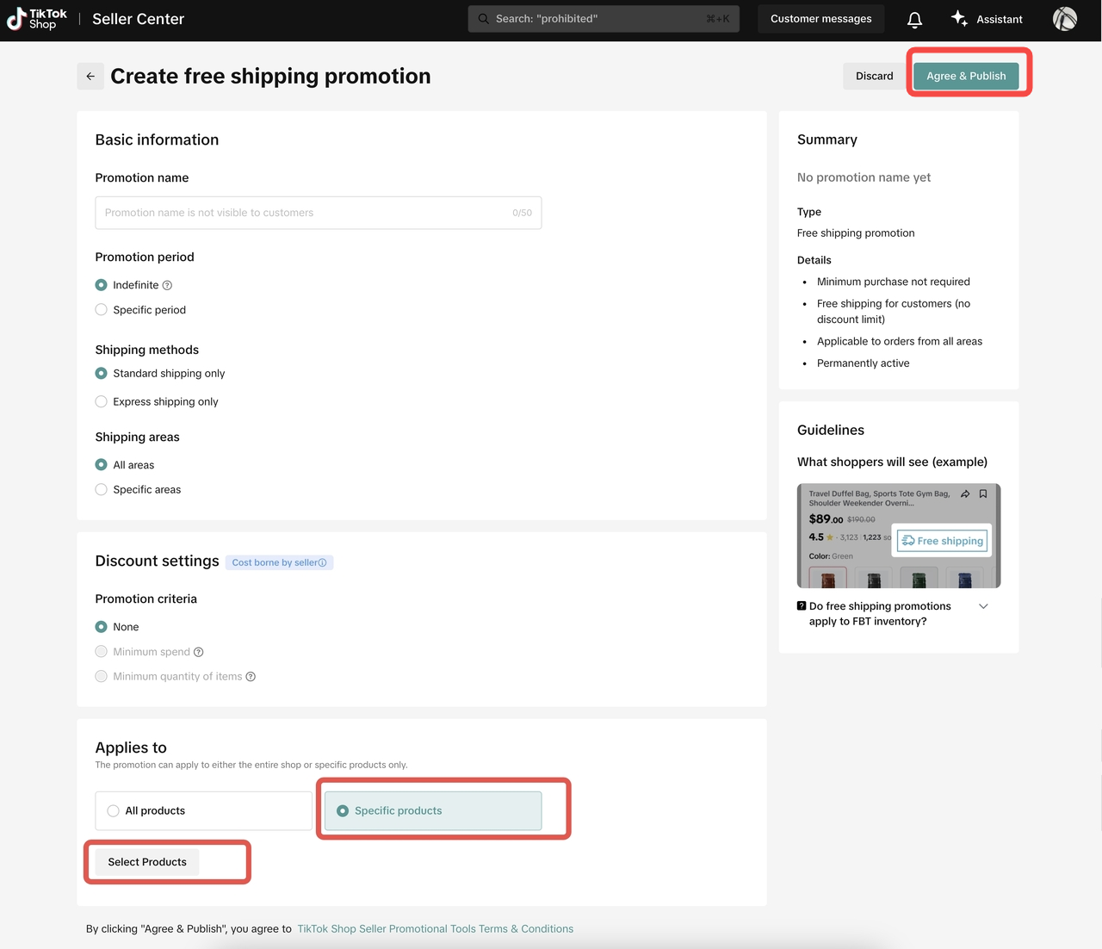Image resolution: width=1102 pixels, height=949 pixels.
Task: Expand the FBT inventory question
Action: pos(983,607)
